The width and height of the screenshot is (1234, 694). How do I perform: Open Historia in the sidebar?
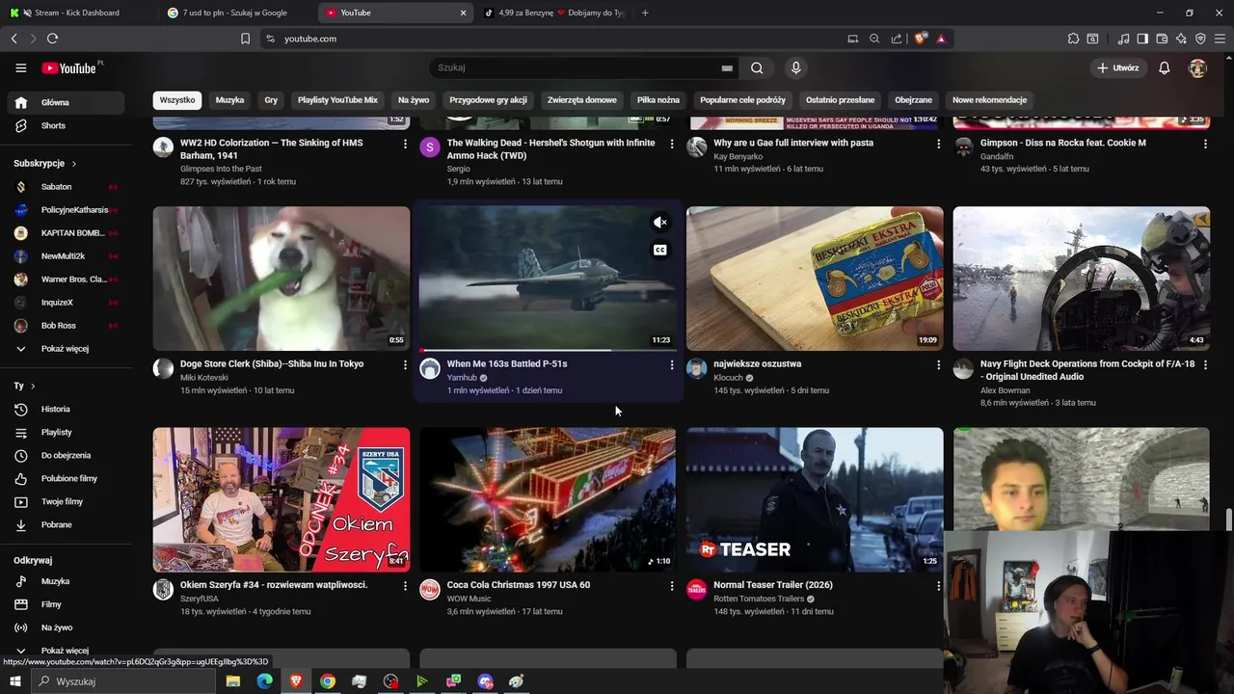66,410
